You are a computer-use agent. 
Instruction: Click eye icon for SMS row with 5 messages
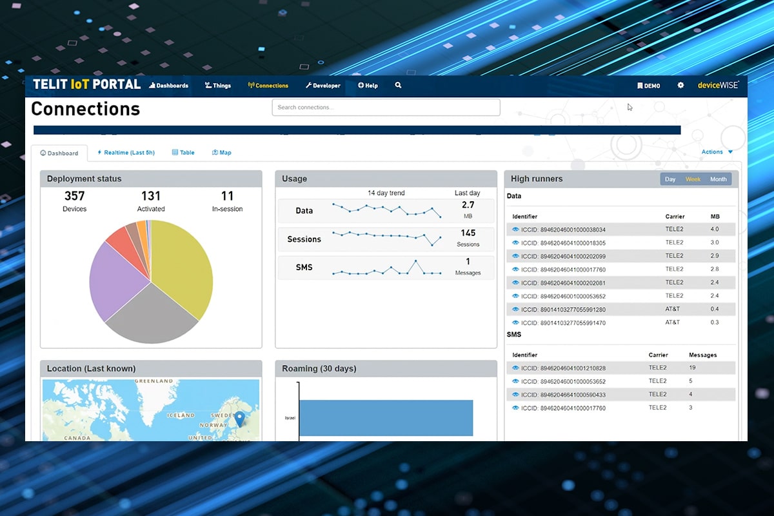pyautogui.click(x=515, y=381)
